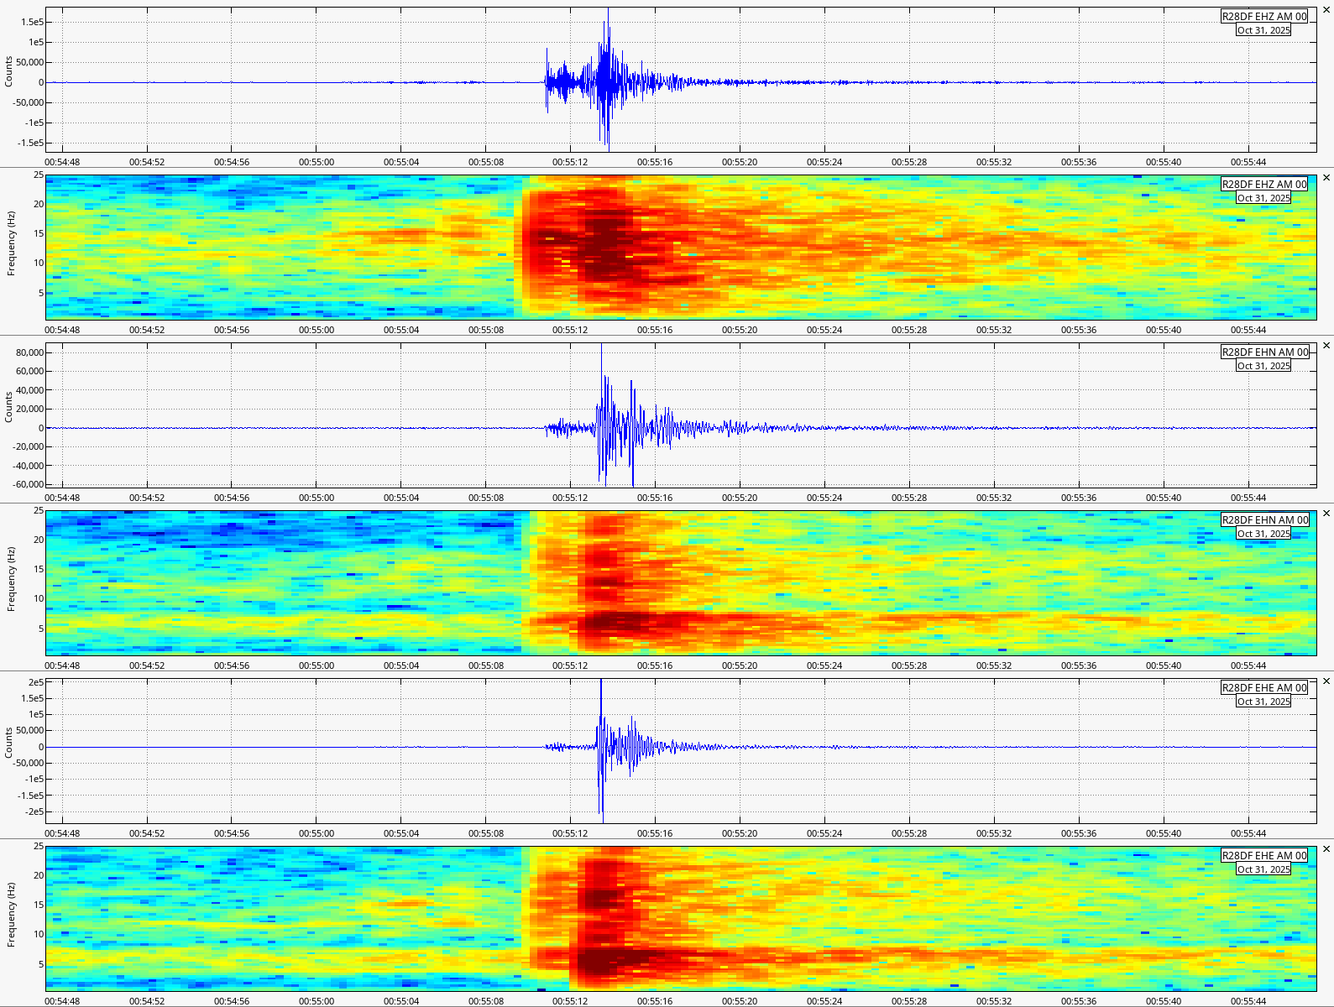Viewport: 1334px width, 1007px height.
Task: Close the EHN spectrogram panel
Action: point(1326,514)
